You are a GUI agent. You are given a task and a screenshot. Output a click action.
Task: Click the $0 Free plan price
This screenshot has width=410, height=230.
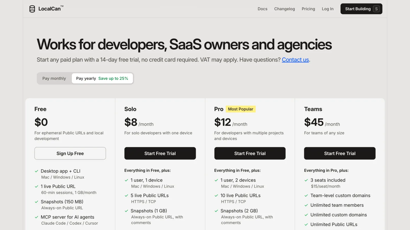point(41,122)
